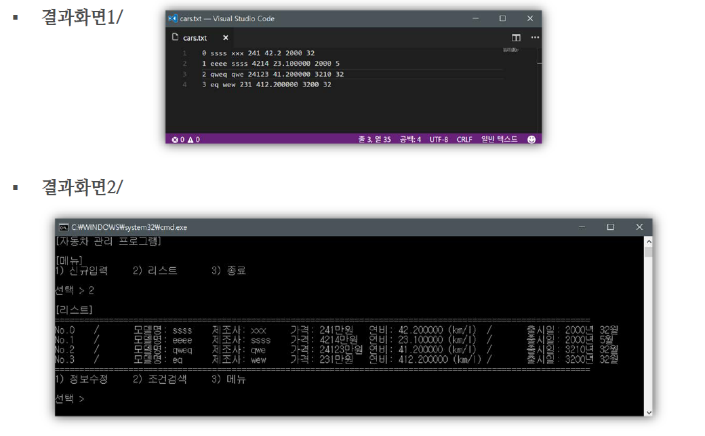Open the More Actions ellipsis in VS Code
Viewport: 705px width, 436px height.
[535, 37]
